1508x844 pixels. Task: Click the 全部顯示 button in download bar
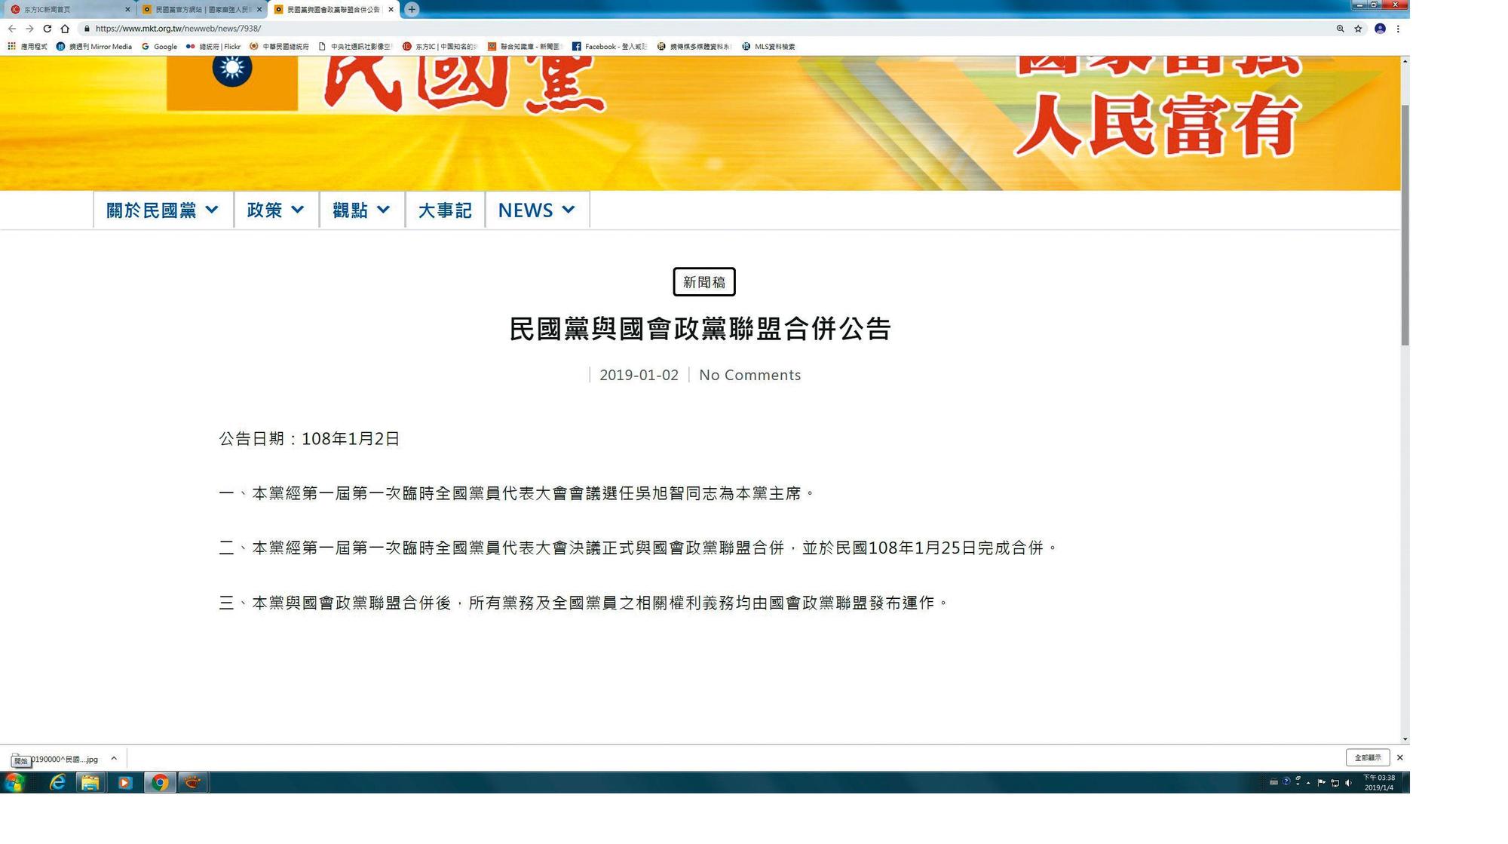[1368, 757]
